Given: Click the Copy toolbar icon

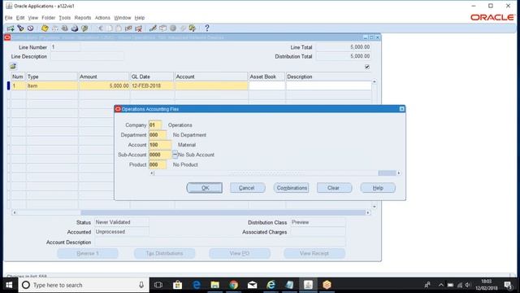Looking at the screenshot, I should (x=110, y=28).
